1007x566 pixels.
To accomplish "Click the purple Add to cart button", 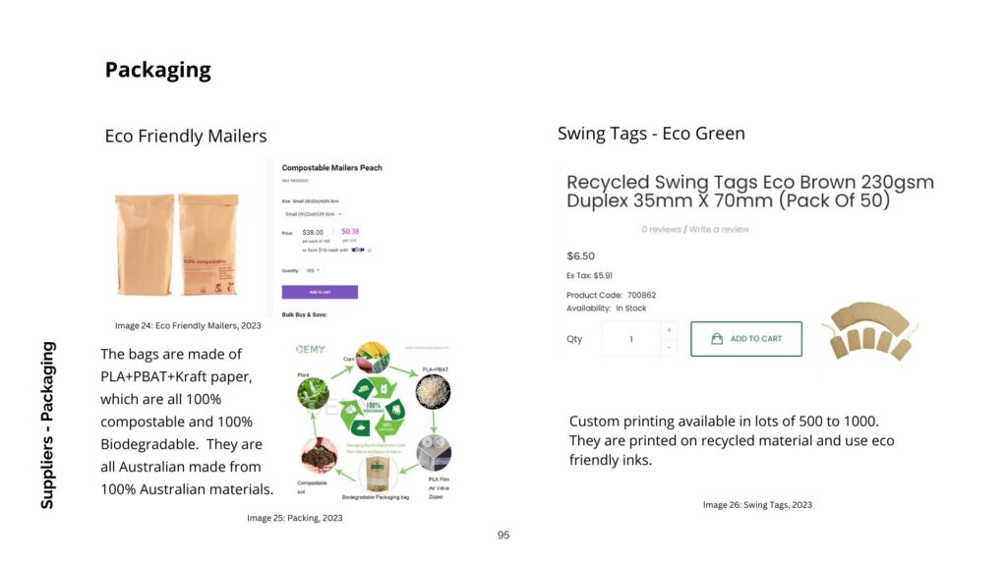I will [x=320, y=292].
